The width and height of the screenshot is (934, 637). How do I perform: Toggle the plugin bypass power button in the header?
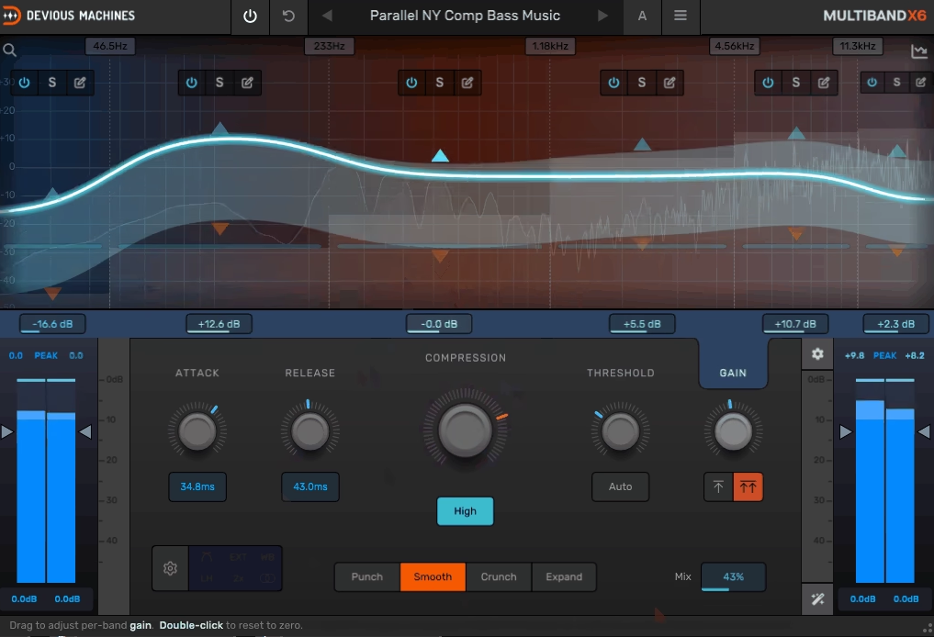click(x=250, y=16)
